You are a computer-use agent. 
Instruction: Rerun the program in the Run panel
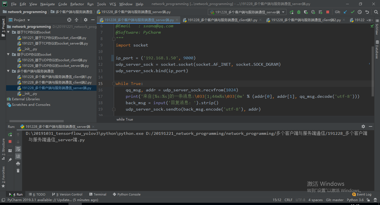(10, 134)
